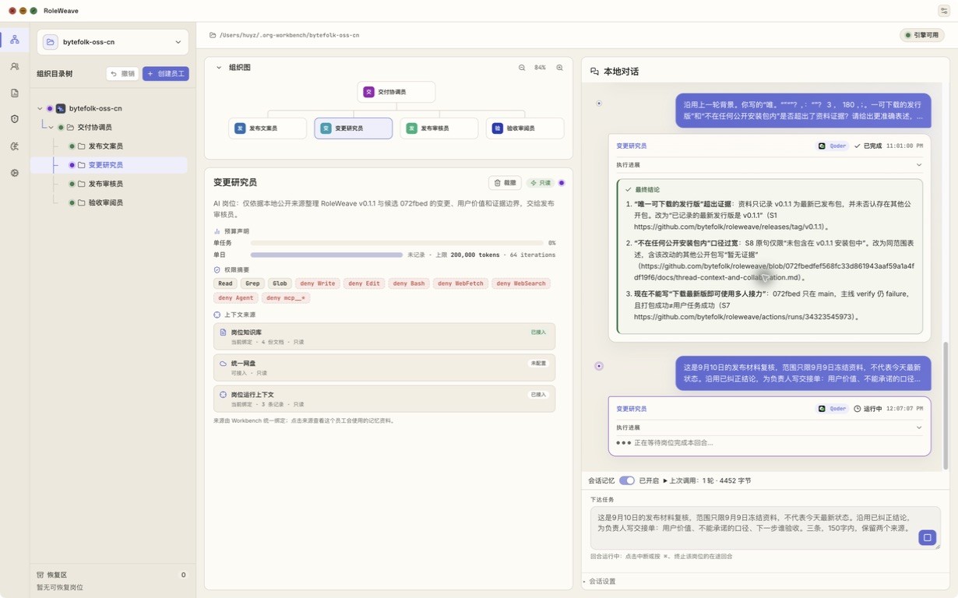The width and height of the screenshot is (958, 598).
Task: Open the bytefolk-oss-cn workspace dropdown
Action: 112,42
